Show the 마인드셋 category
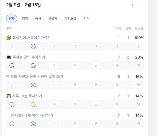 point(70,18)
